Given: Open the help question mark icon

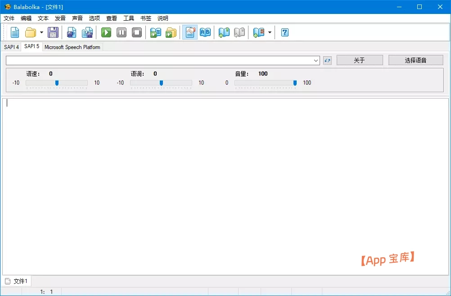Looking at the screenshot, I should 284,32.
